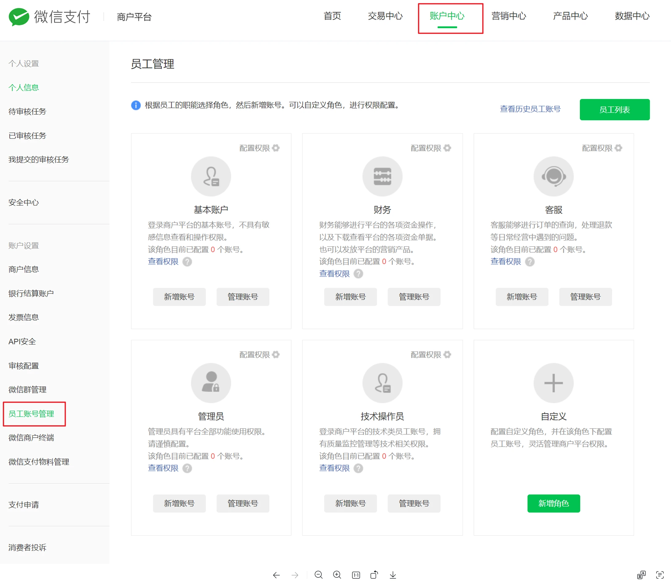The image size is (671, 586).
Task: Click help icon beside 财务 查看权限
Action: (x=358, y=274)
